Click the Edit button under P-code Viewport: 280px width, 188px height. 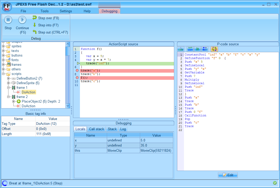coord(228,175)
